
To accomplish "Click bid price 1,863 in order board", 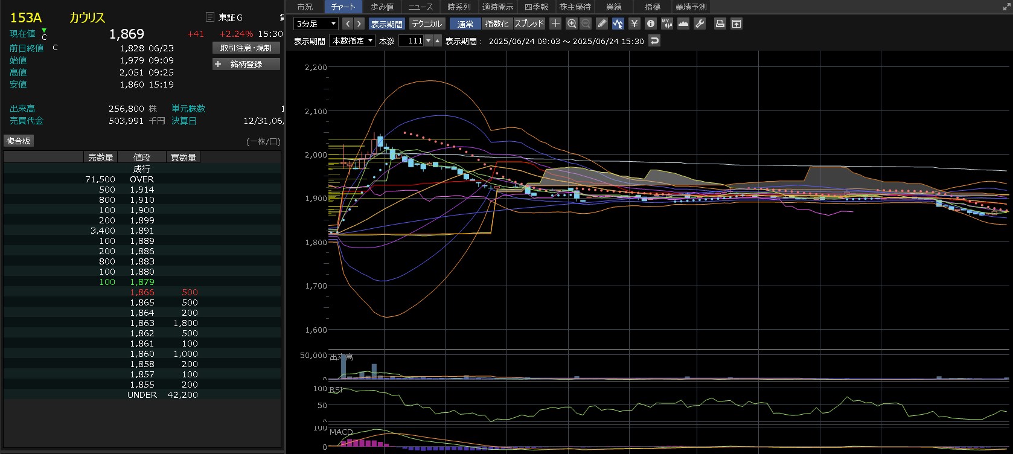I will tap(142, 323).
